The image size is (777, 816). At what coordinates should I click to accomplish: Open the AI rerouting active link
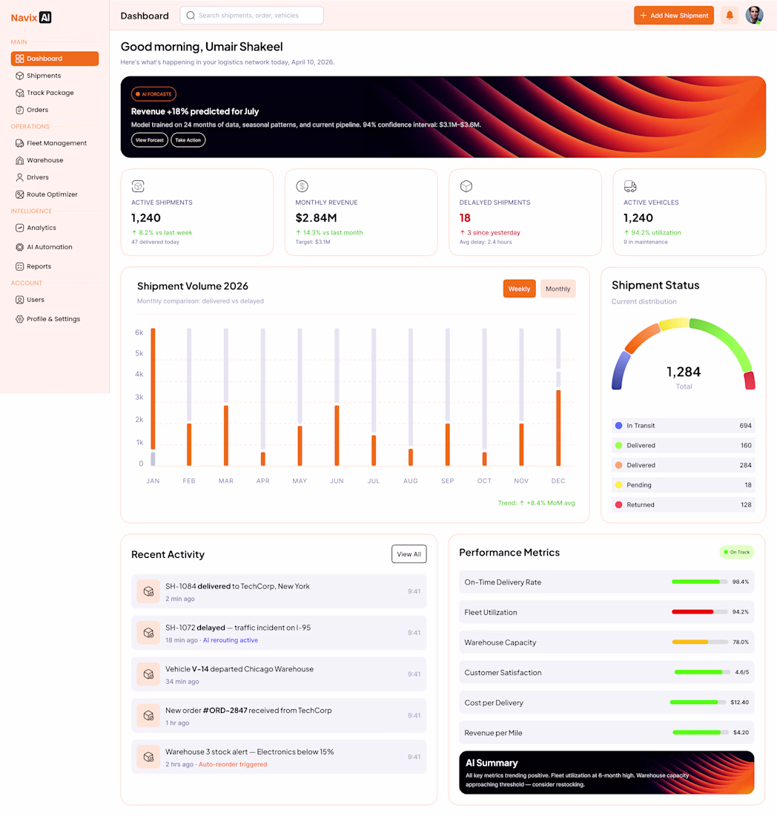tap(231, 640)
